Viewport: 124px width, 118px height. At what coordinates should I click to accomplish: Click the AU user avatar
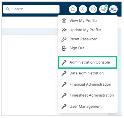point(113,9)
